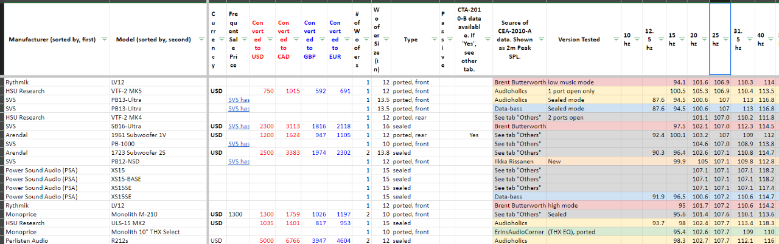Select the 'Version Tested' header cell
Viewport: 779px width, 244px height.
(582, 39)
